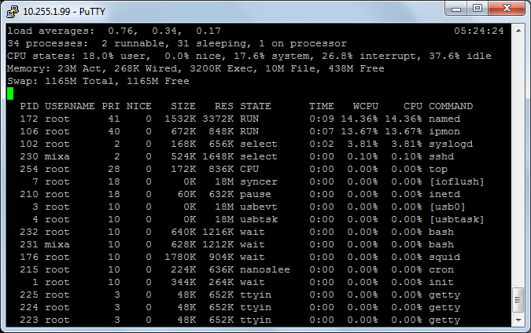The image size is (531, 333).
Task: Click the PRI column header
Action: coord(111,106)
